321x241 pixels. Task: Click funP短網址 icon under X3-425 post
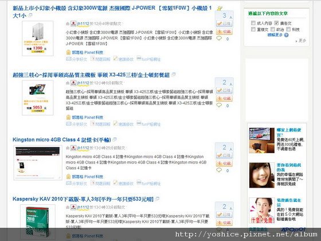point(139,123)
